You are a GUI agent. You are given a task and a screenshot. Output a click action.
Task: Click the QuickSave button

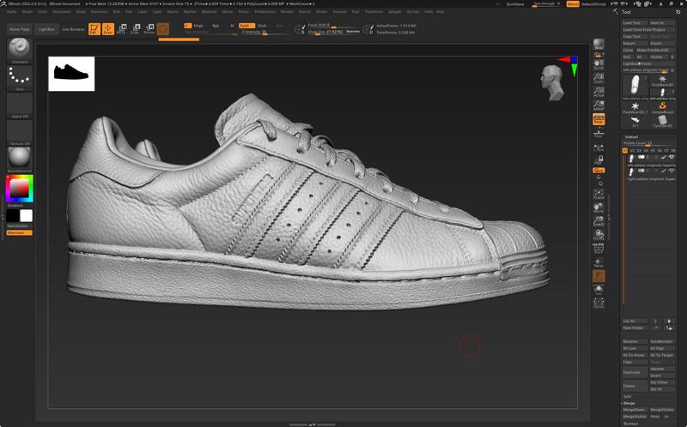514,4
